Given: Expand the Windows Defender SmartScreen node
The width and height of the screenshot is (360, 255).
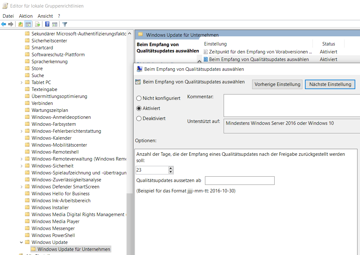Looking at the screenshot, I should coord(21,187).
